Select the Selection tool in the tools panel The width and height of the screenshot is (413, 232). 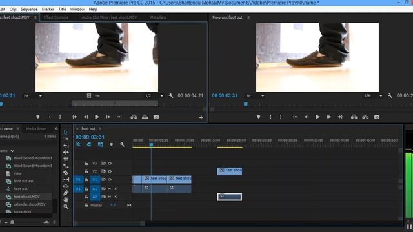coord(66,131)
